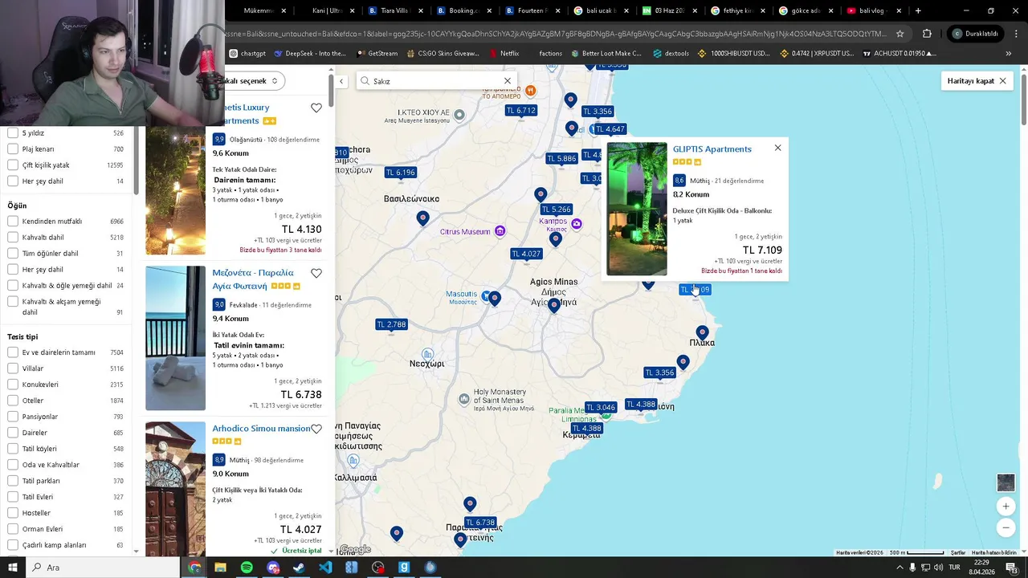Check the 5 yıldız filter
The image size is (1028, 578).
pyautogui.click(x=13, y=133)
